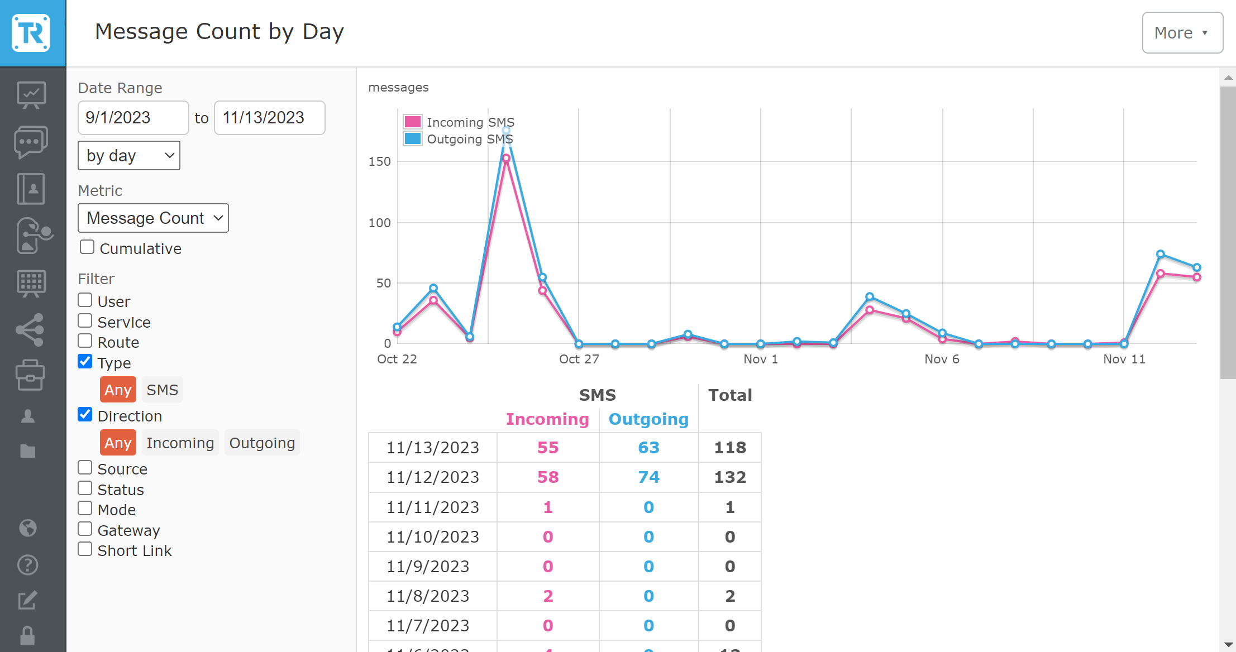
Task: Select the SMS type filter option
Action: [162, 390]
